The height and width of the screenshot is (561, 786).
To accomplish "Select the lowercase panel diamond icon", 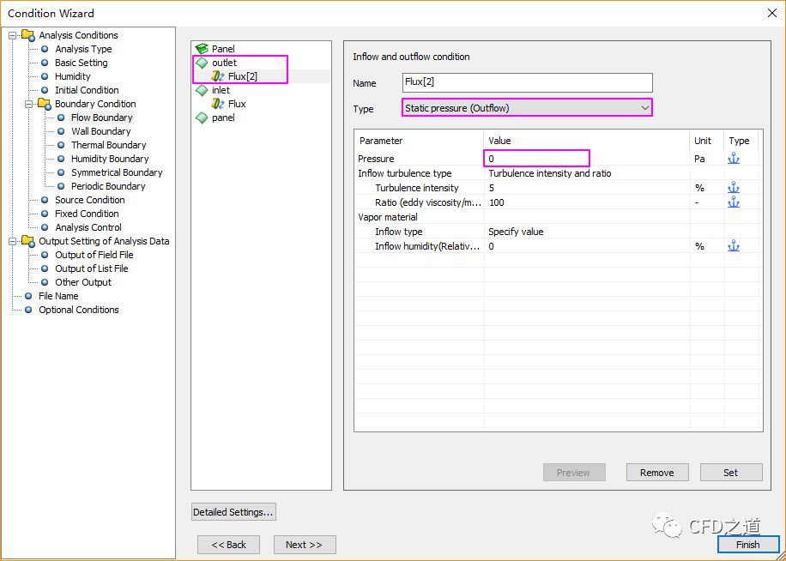I will pyautogui.click(x=202, y=118).
